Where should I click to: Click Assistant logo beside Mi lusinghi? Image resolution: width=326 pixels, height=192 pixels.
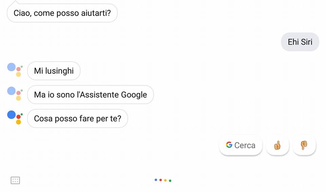coord(15,70)
